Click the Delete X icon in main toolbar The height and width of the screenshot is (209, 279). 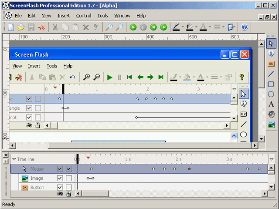pos(86,27)
